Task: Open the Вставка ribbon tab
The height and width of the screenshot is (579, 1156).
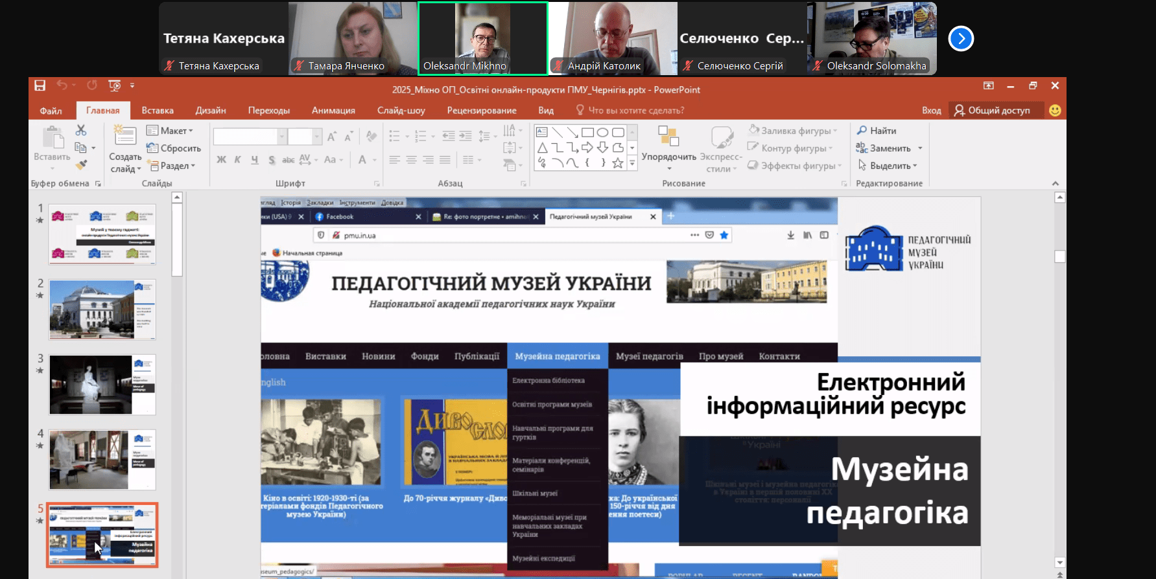Action: point(158,111)
